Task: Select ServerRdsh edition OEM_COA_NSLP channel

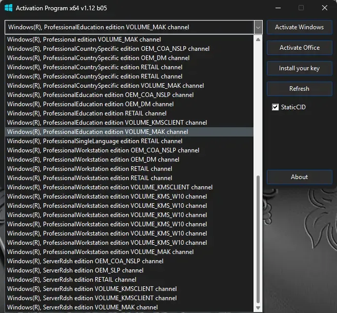Action: point(129,261)
